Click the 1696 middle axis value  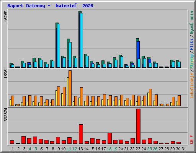coord(6,74)
